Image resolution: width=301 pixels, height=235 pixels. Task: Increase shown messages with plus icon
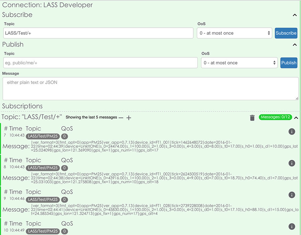coord(129,118)
